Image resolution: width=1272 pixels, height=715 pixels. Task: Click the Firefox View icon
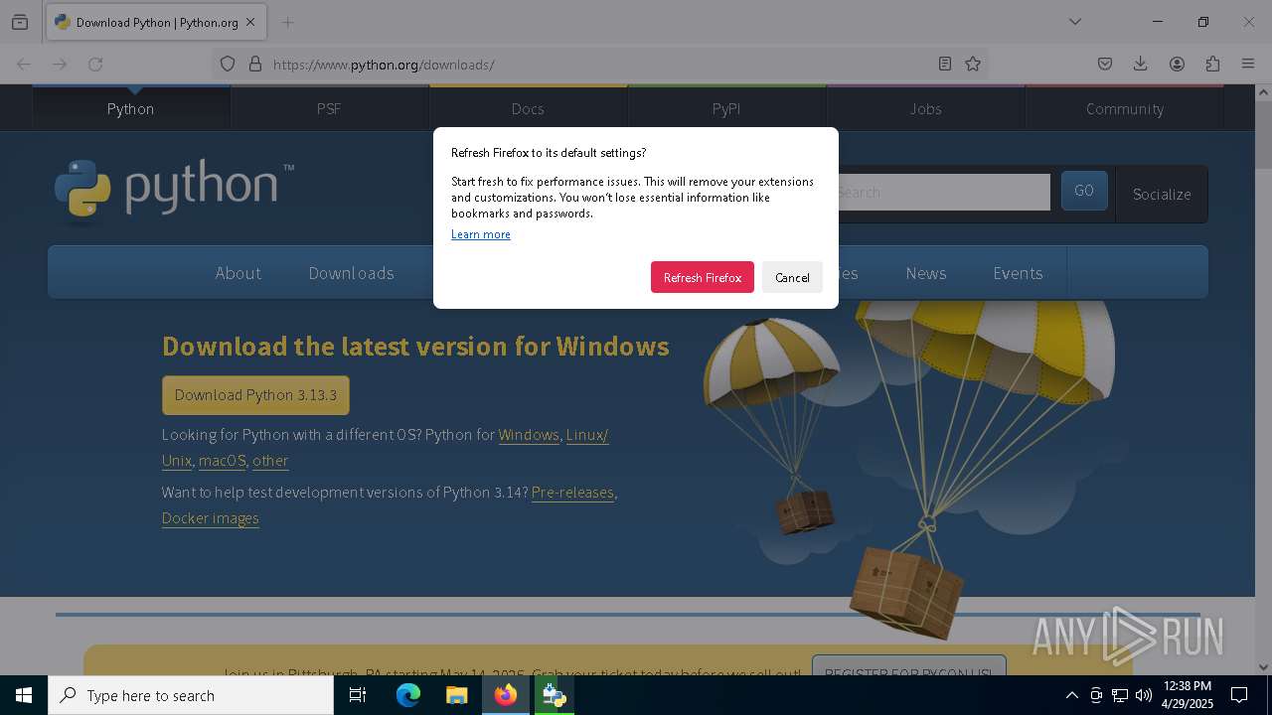(20, 22)
